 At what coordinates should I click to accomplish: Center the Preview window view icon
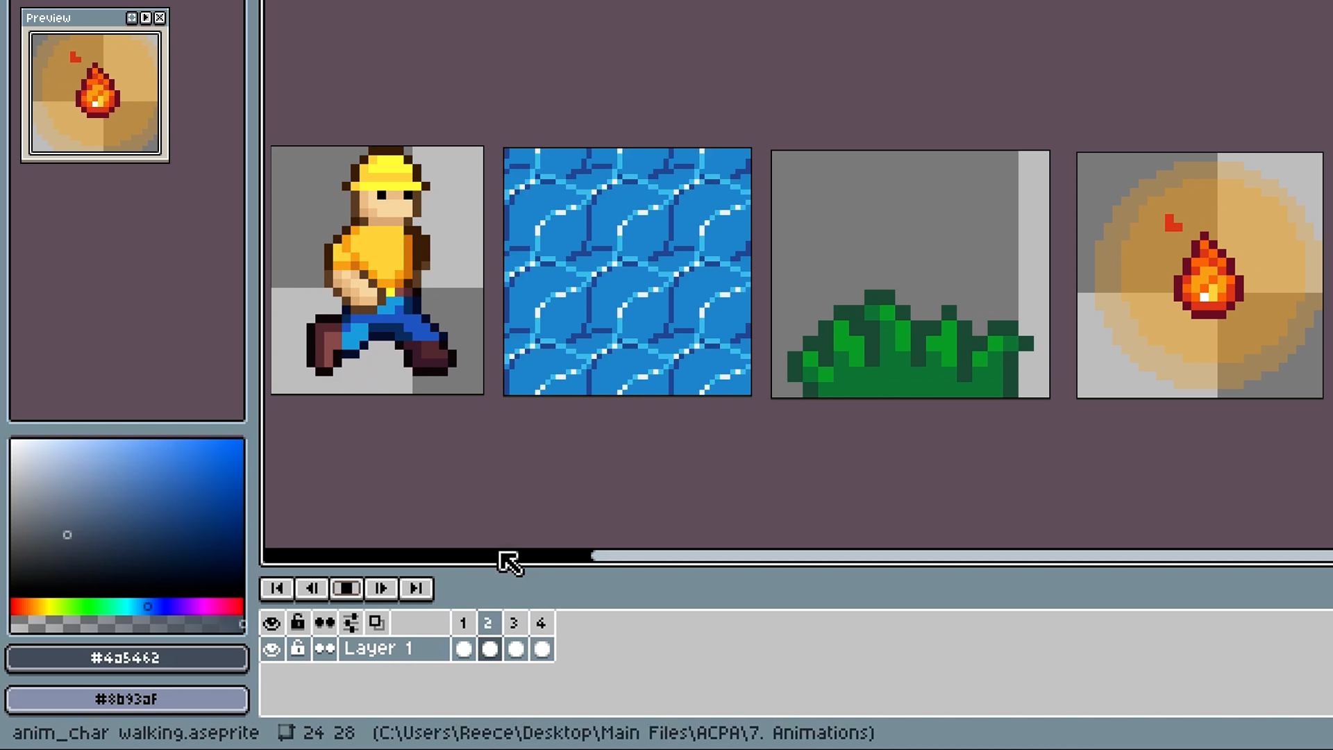[x=132, y=18]
